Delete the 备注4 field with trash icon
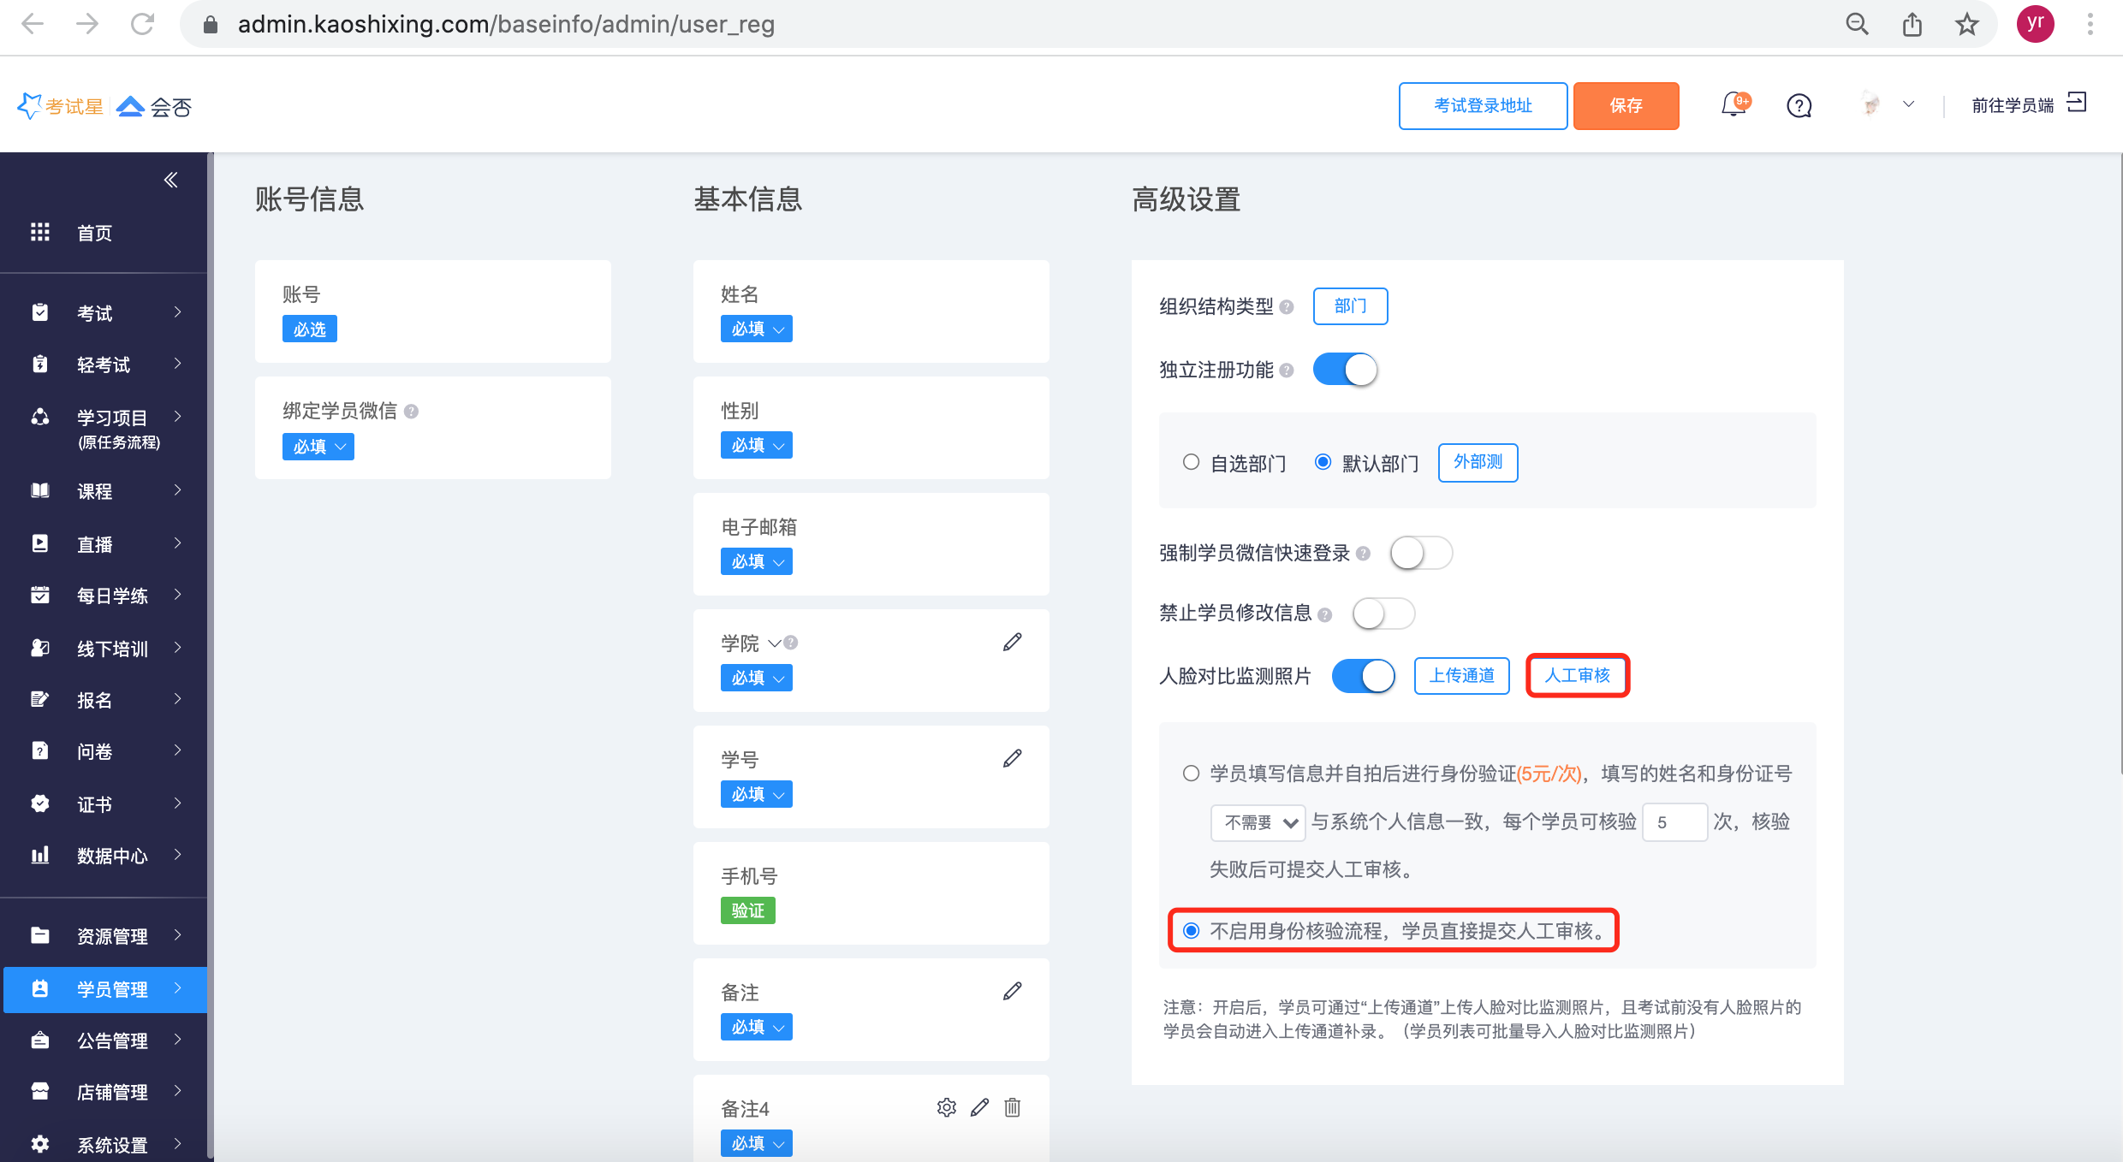Image resolution: width=2123 pixels, height=1162 pixels. (x=1012, y=1107)
